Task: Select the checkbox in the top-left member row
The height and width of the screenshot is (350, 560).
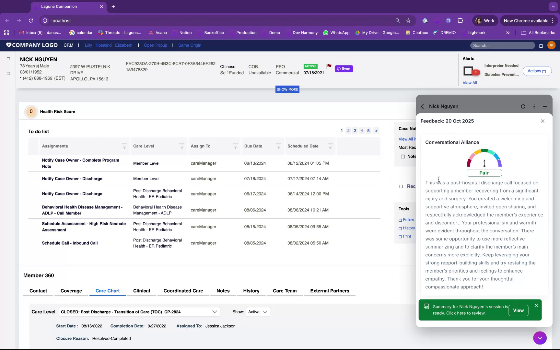Action: coord(8,59)
